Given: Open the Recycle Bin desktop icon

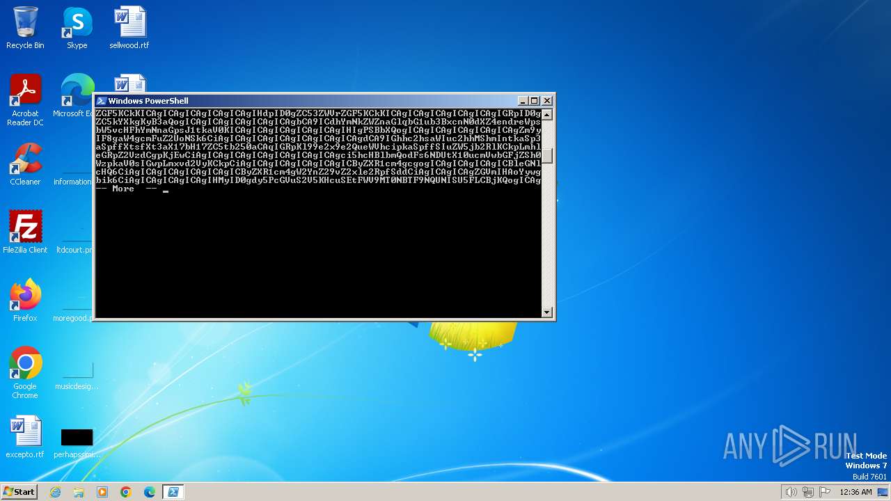Looking at the screenshot, I should point(25,28).
